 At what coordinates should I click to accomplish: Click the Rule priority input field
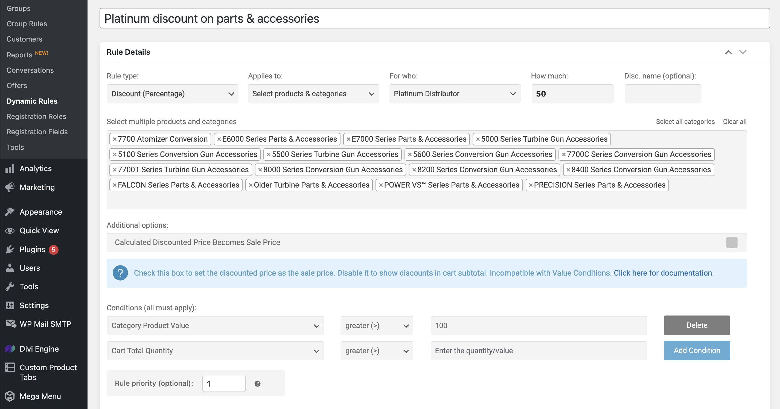pos(224,384)
